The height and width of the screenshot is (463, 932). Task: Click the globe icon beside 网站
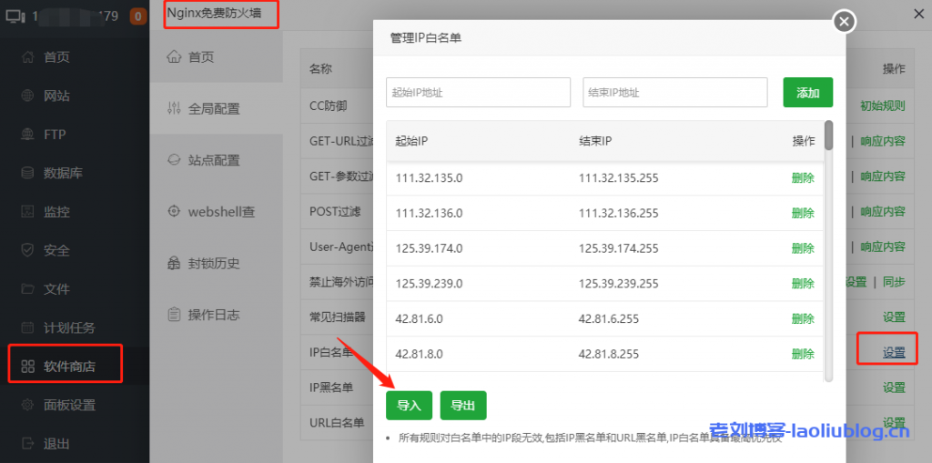tap(27, 96)
